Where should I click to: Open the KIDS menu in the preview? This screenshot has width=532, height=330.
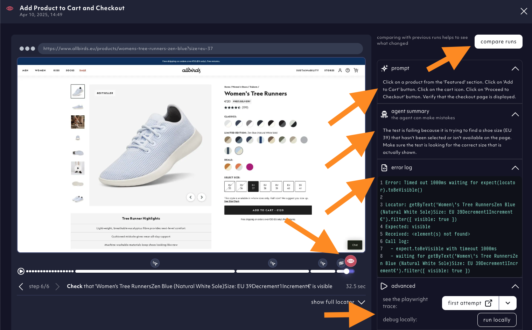tap(56, 70)
